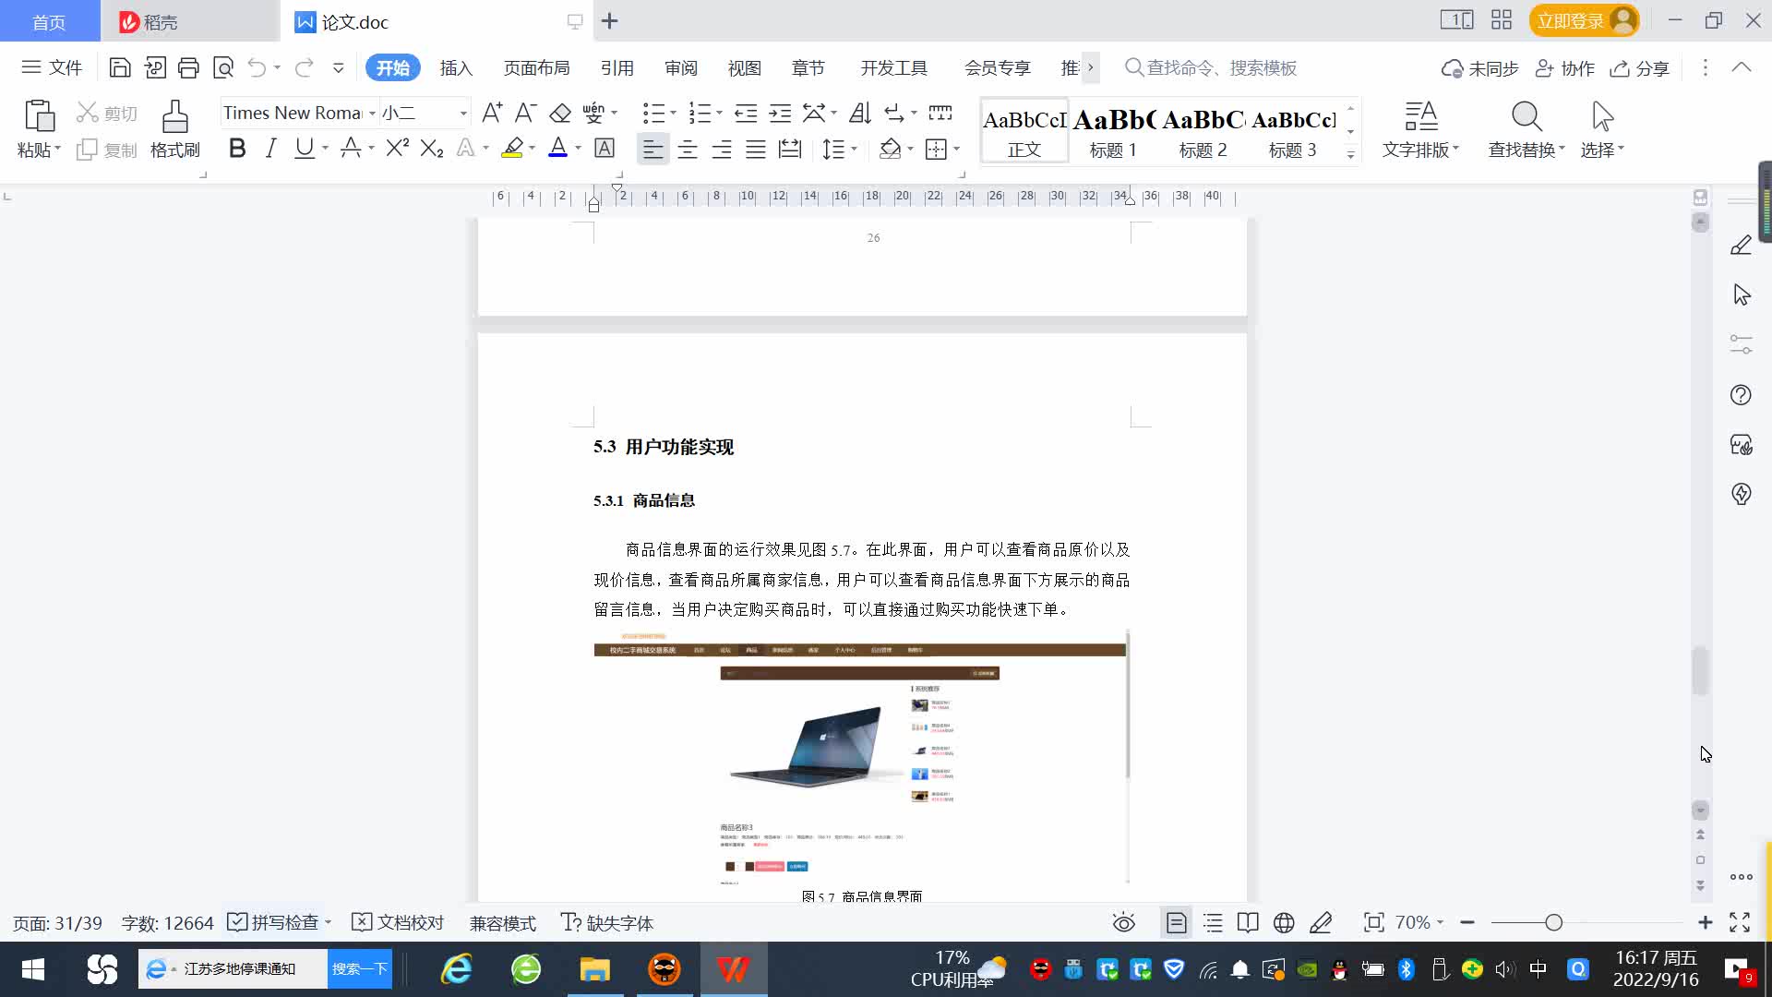This screenshot has width=1772, height=997.
Task: Click the zoom slider handle
Action: tap(1554, 922)
